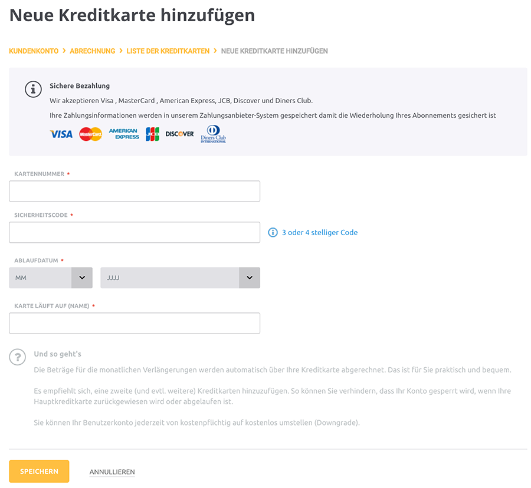Click the Kartennummer label

(40, 174)
